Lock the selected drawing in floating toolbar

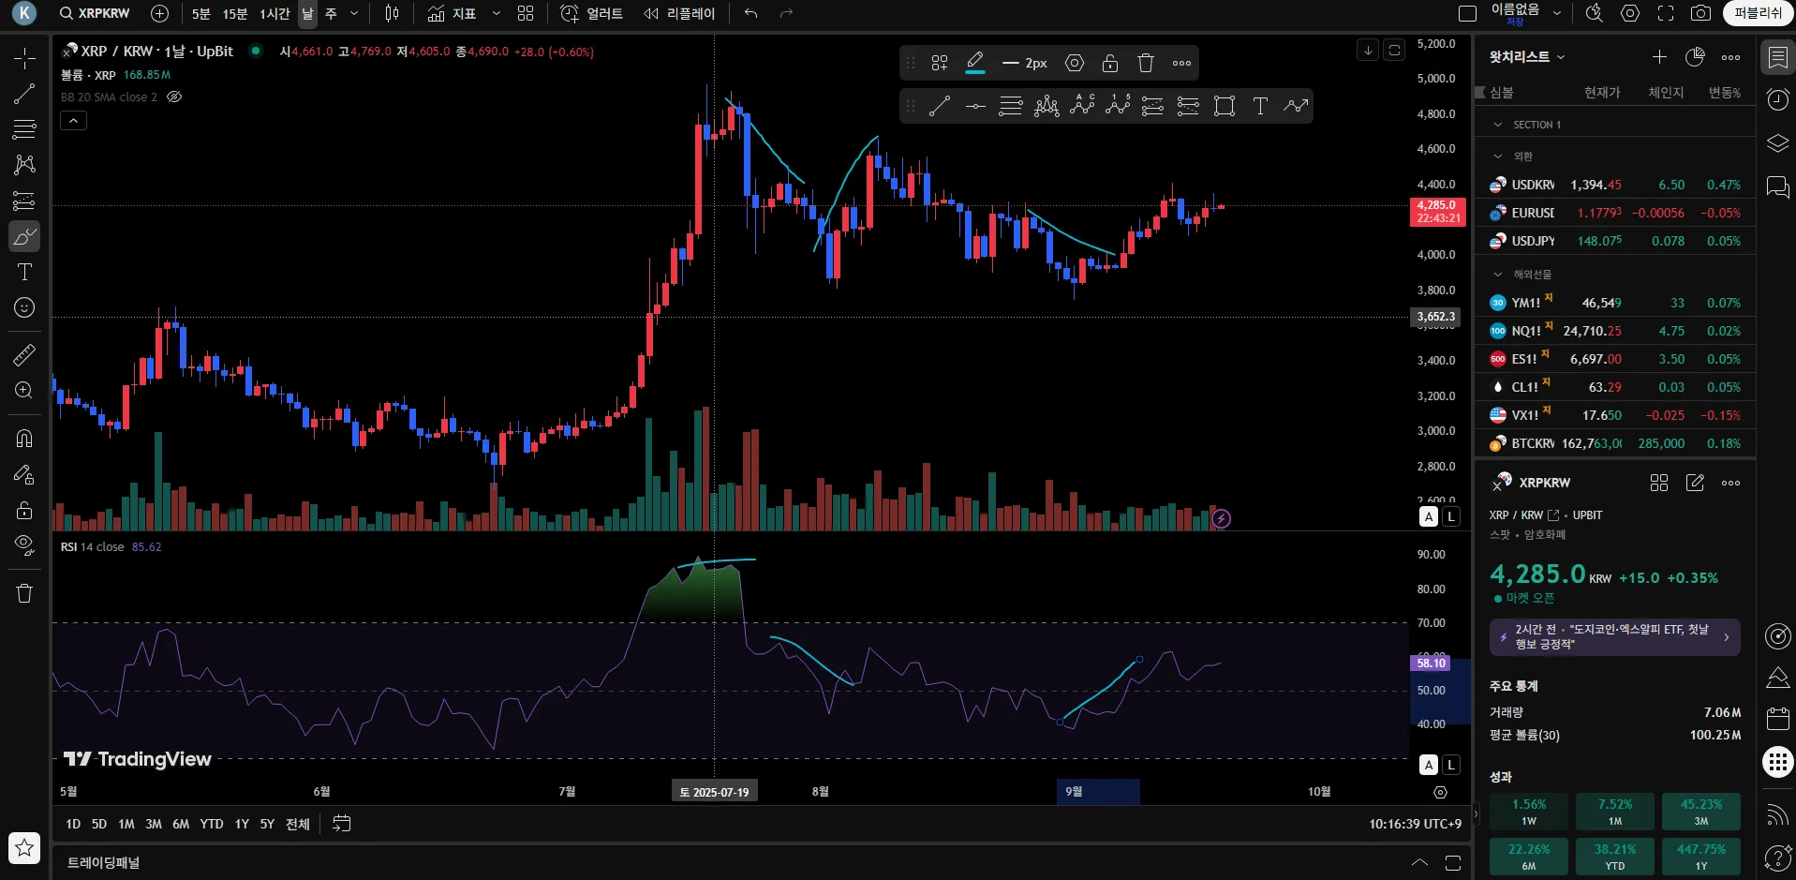(1110, 63)
